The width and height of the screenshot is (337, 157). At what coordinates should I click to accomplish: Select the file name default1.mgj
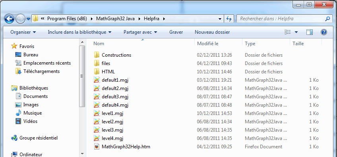tap(115, 80)
